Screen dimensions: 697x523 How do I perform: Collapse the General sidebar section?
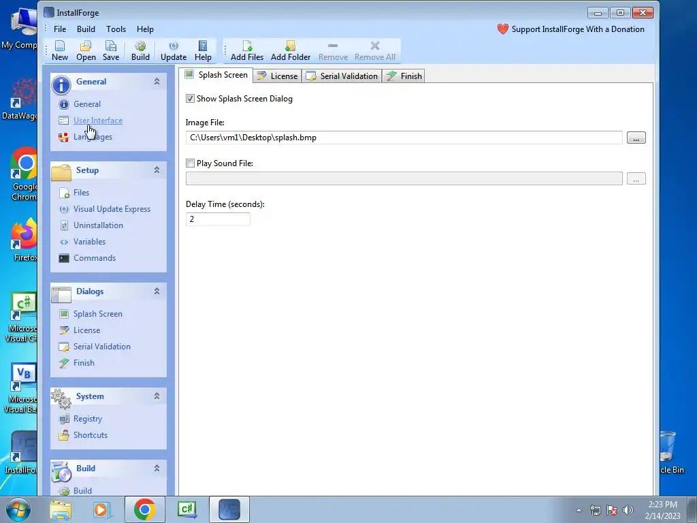pos(157,82)
